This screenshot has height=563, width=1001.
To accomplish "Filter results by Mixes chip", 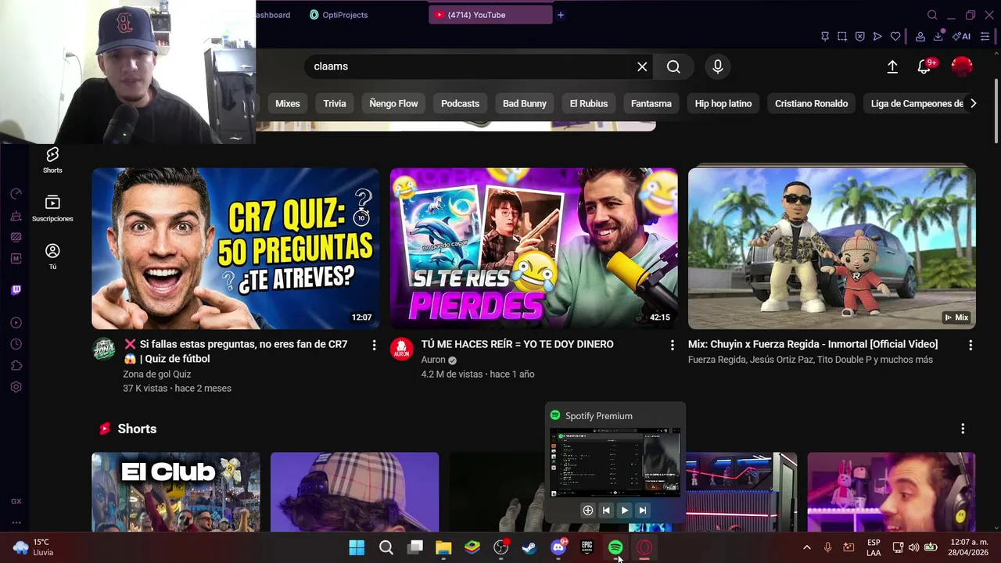I will click(288, 103).
